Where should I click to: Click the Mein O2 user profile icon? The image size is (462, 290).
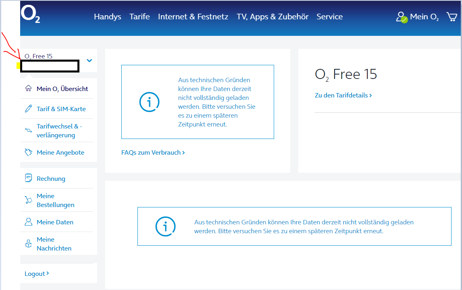coord(402,17)
